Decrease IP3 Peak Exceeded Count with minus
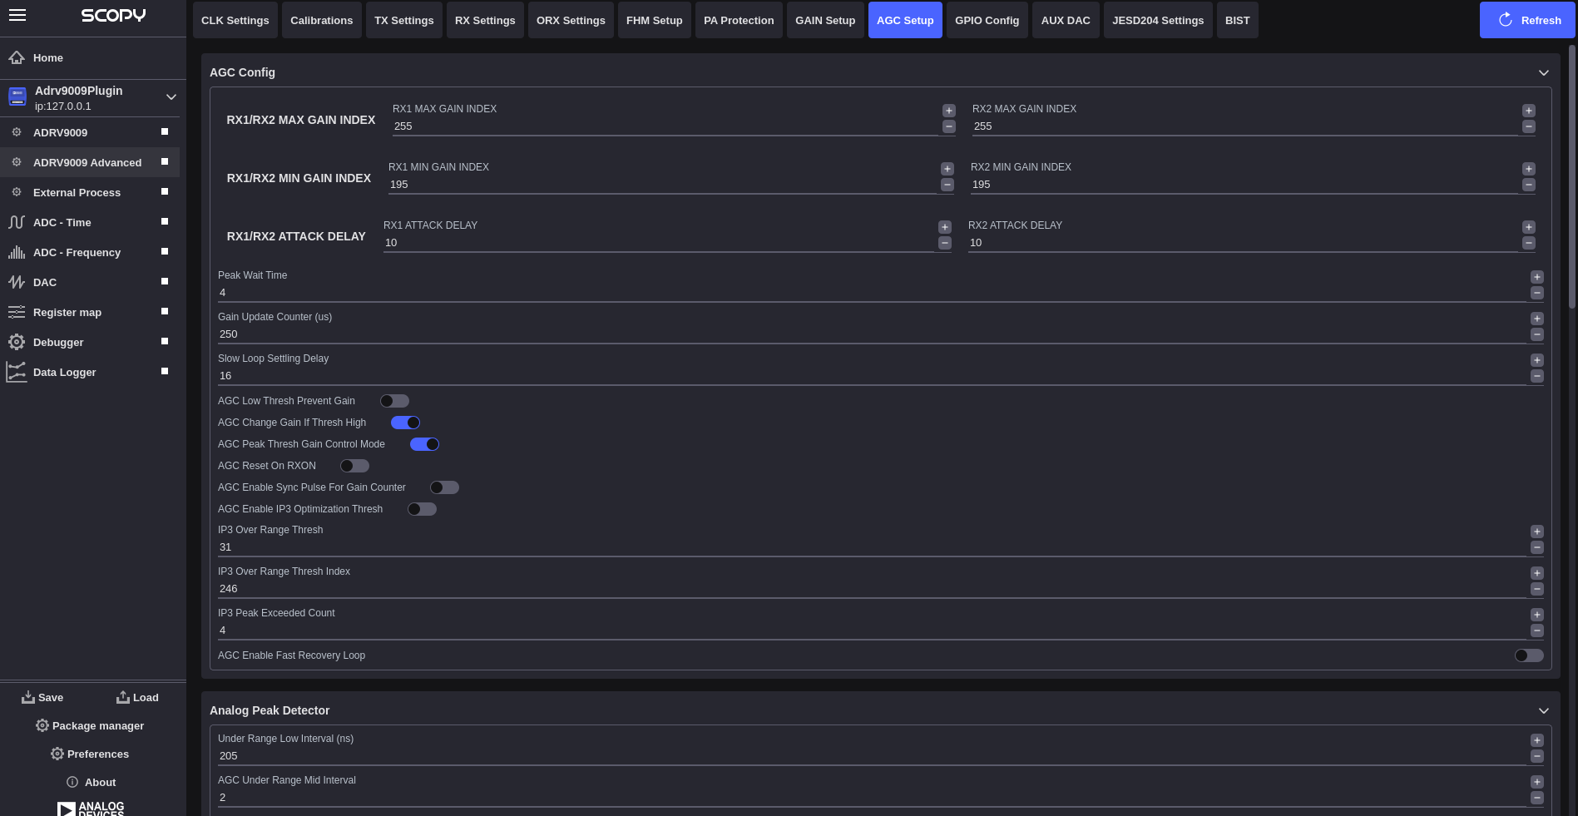The image size is (1578, 816). coord(1537,631)
